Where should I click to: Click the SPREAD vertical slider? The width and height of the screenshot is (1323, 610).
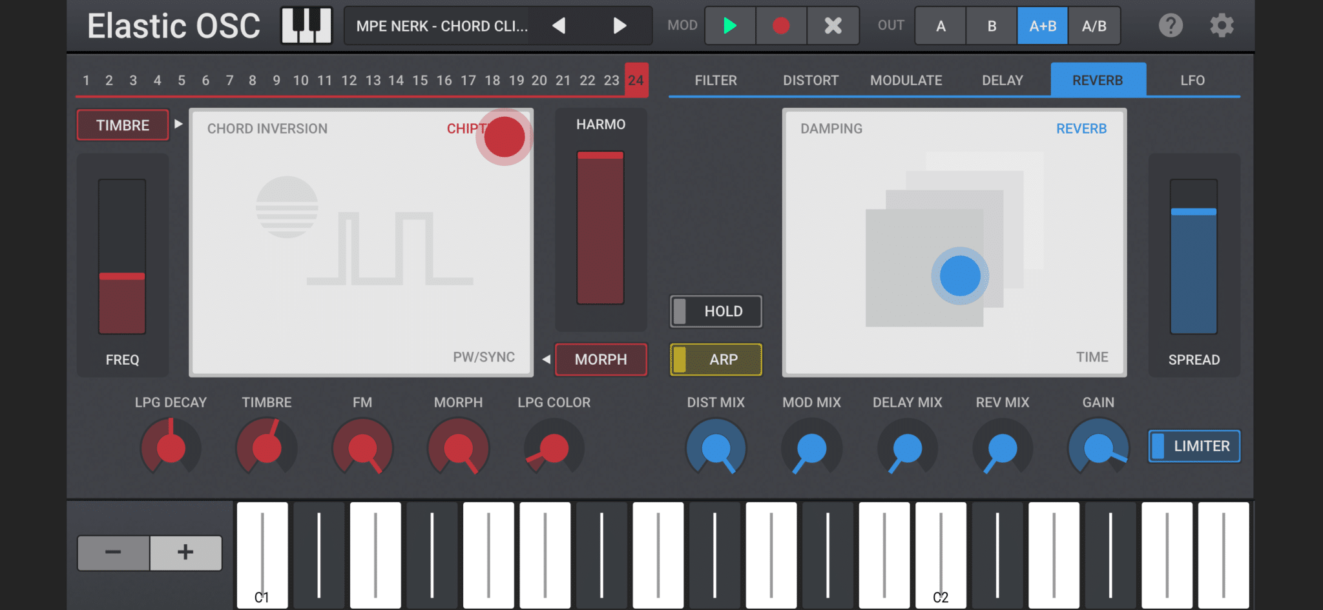pyautogui.click(x=1193, y=258)
